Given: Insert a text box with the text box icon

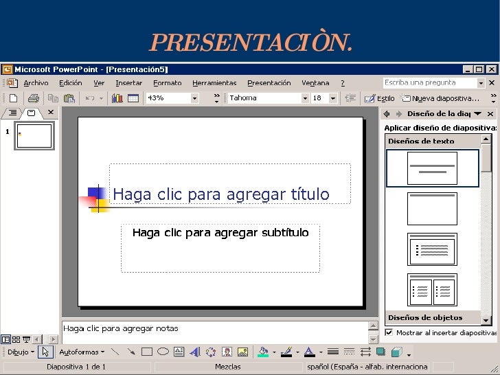Looking at the screenshot, I should tap(179, 352).
